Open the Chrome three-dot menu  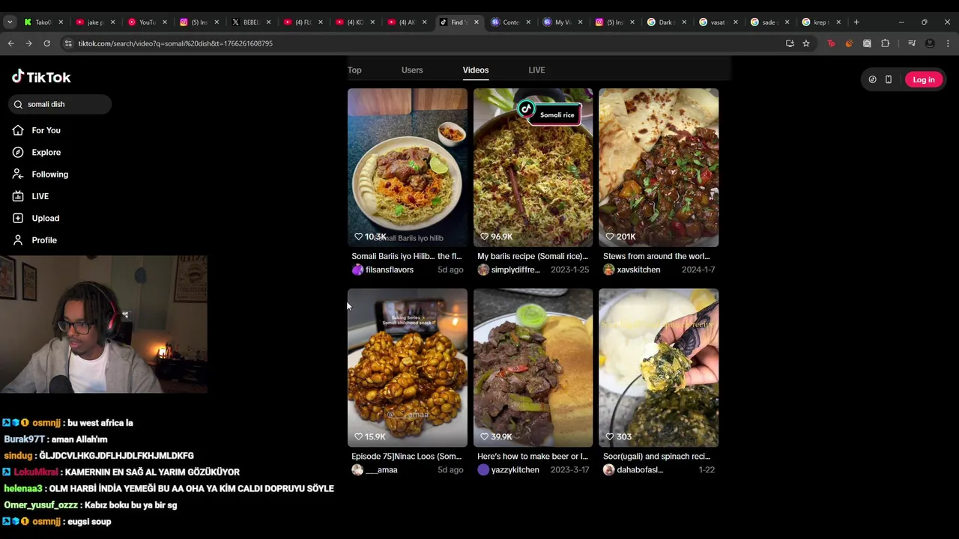948,43
